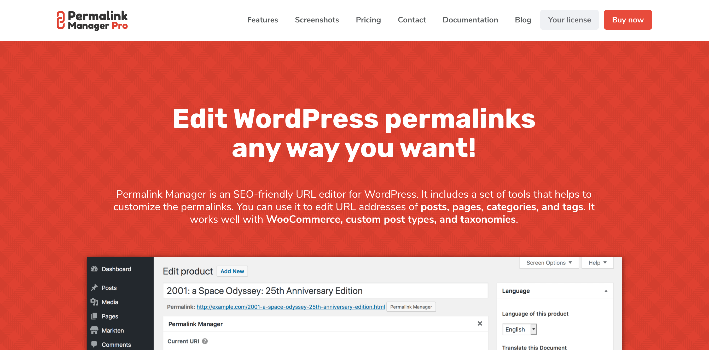Click the Your license button
Image resolution: width=709 pixels, height=350 pixels.
click(x=569, y=20)
